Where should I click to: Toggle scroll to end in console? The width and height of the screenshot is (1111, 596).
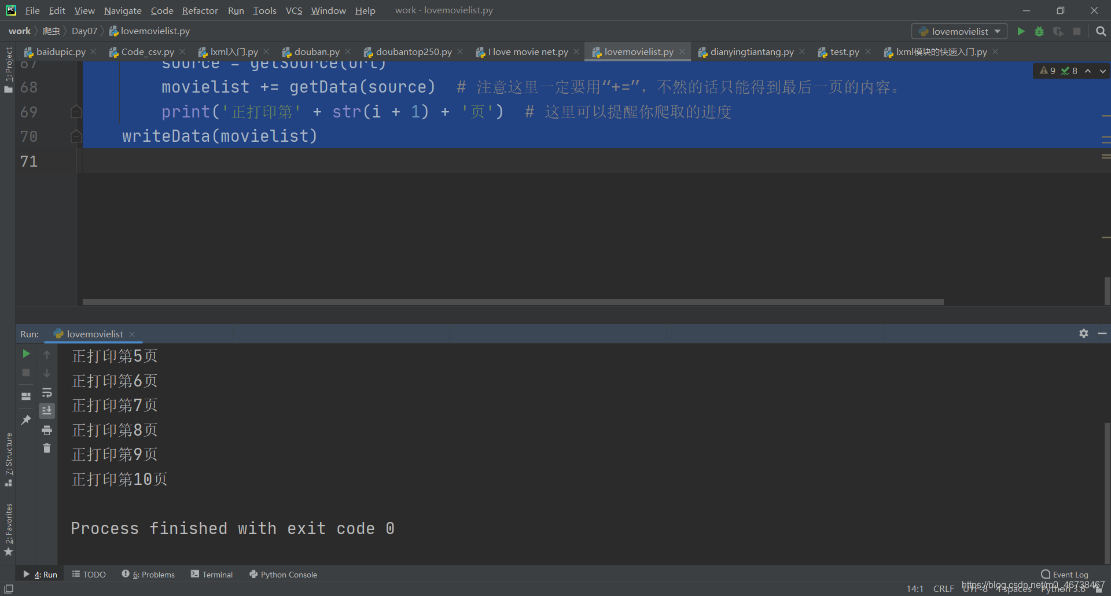47,411
